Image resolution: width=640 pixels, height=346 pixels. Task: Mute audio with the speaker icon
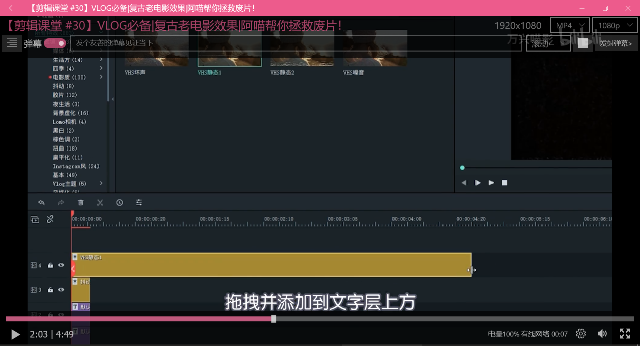pos(602,334)
